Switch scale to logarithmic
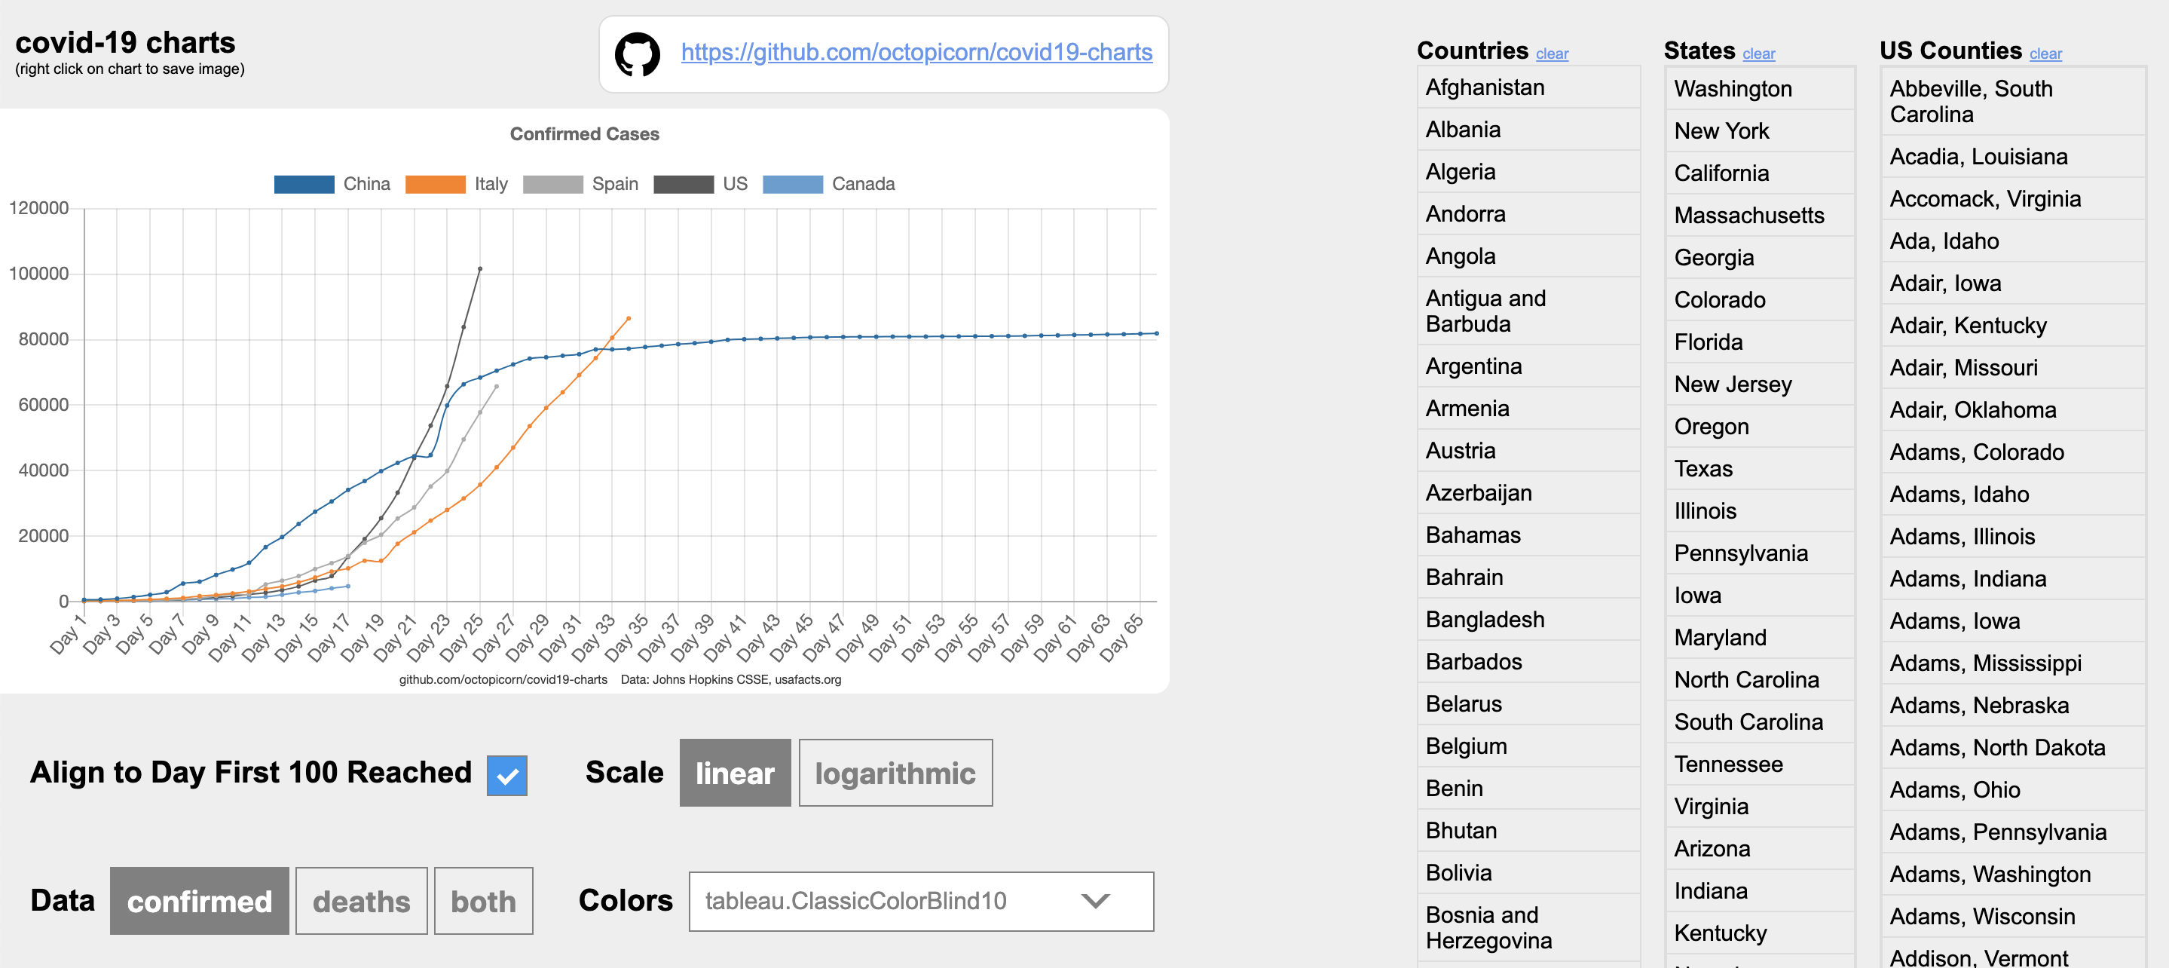The image size is (2169, 968). [x=895, y=773]
